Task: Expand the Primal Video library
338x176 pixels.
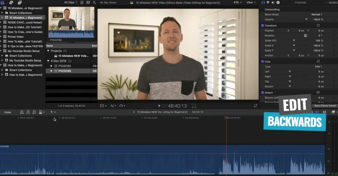Action: [x=2, y=37]
